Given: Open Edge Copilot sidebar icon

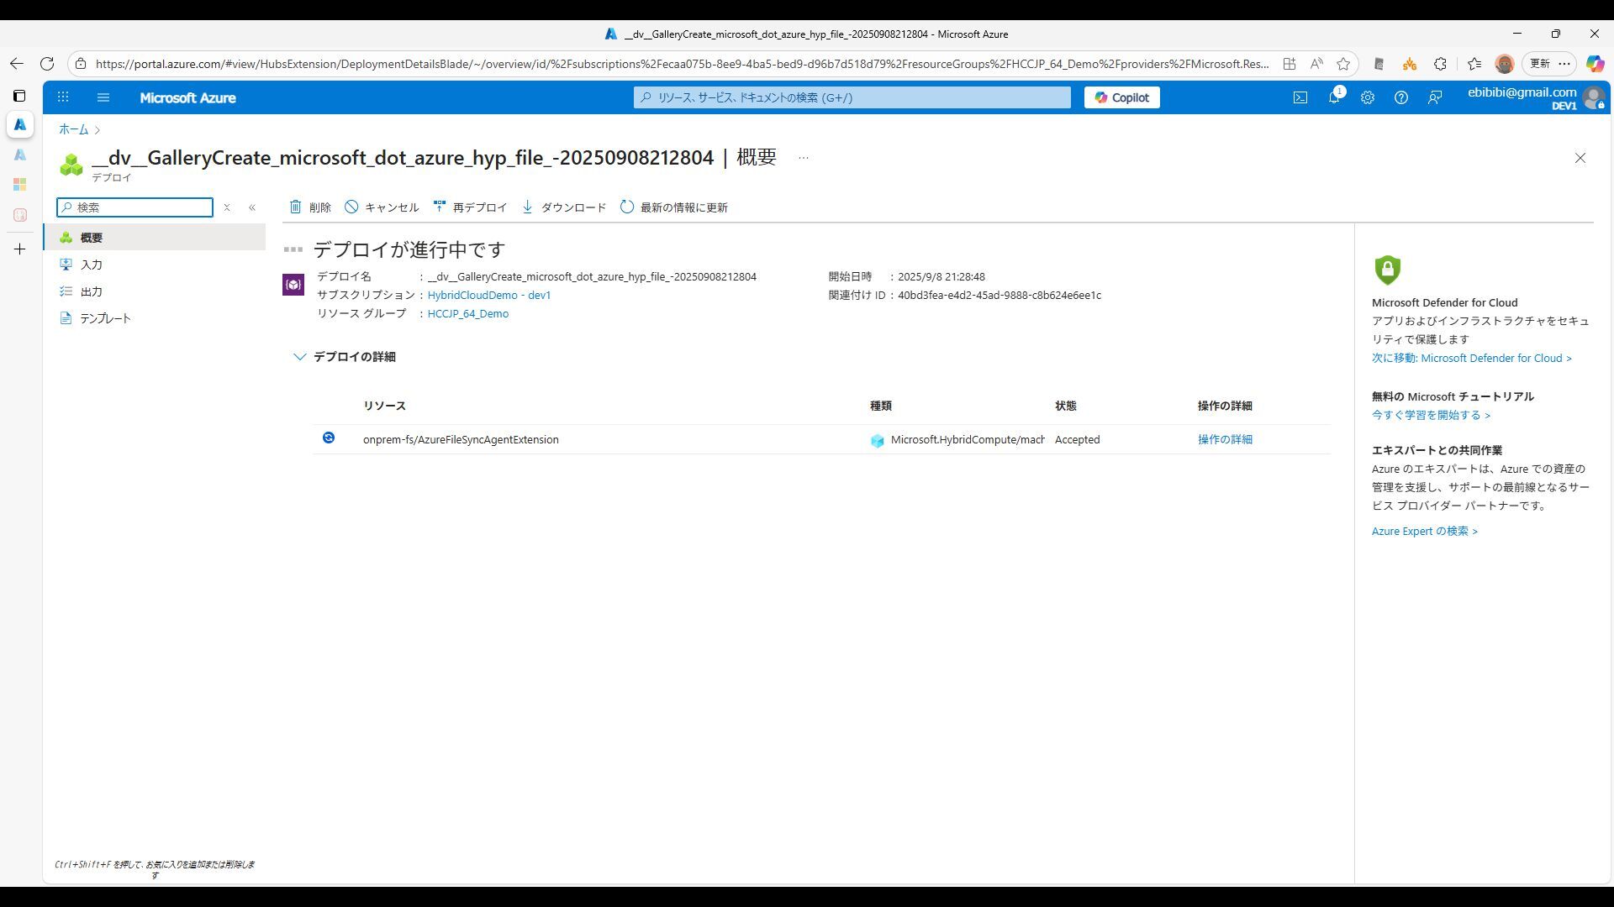Looking at the screenshot, I should (1595, 64).
